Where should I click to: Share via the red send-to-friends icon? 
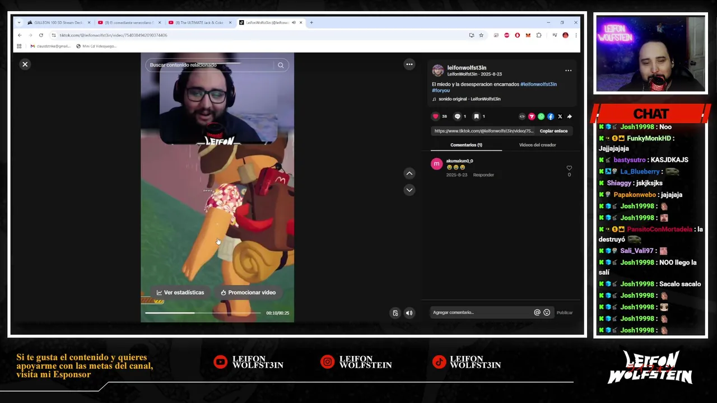tap(532, 116)
